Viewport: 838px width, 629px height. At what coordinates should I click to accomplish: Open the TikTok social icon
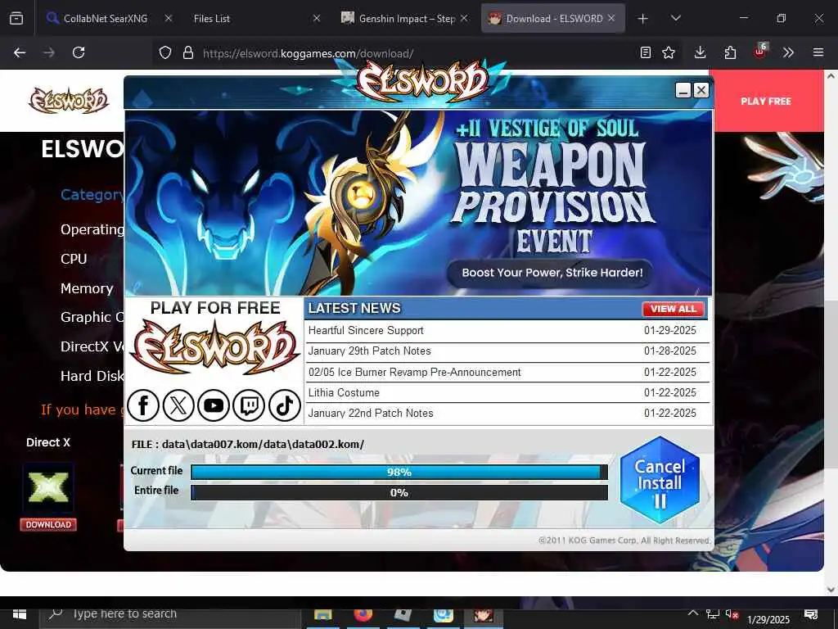coord(284,405)
